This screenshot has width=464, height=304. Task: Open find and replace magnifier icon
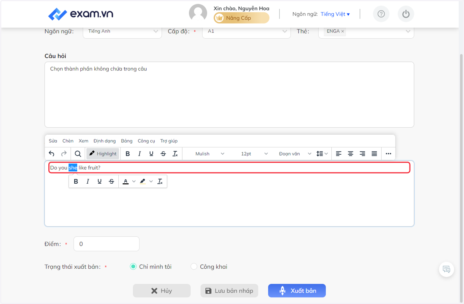click(x=78, y=154)
